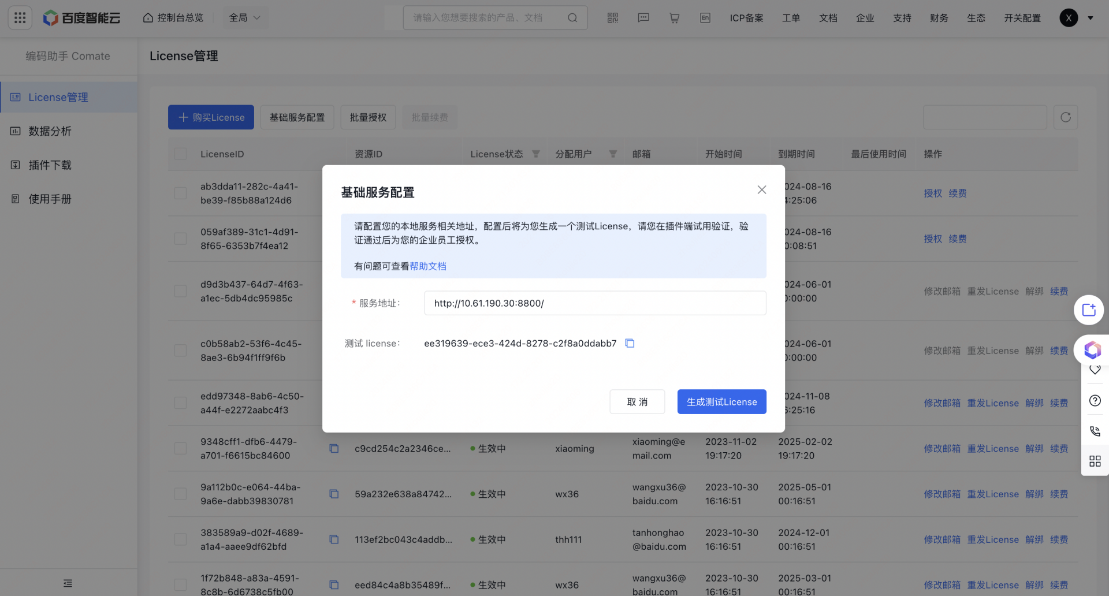The image size is (1109, 596).
Task: Click 重发License for row 383589a9-d02f-4689
Action: pos(993,539)
